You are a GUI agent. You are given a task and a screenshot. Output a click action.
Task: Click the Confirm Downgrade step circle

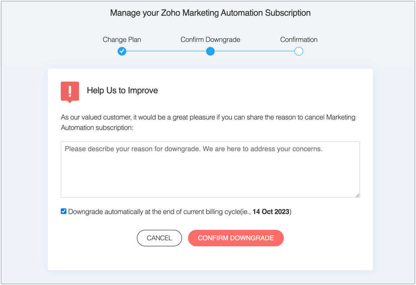[x=210, y=51]
